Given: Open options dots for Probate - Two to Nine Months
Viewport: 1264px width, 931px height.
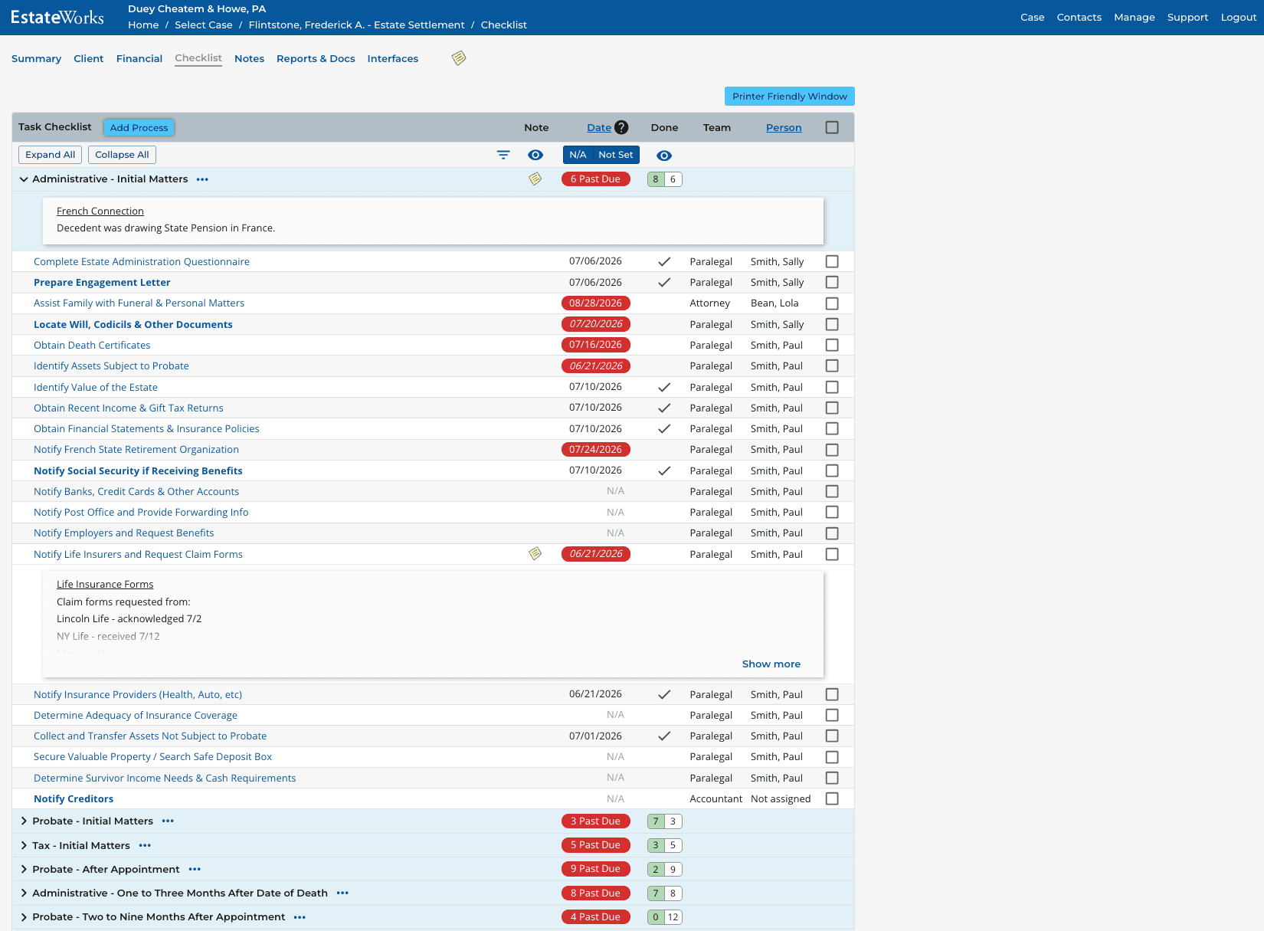Looking at the screenshot, I should coord(300,917).
